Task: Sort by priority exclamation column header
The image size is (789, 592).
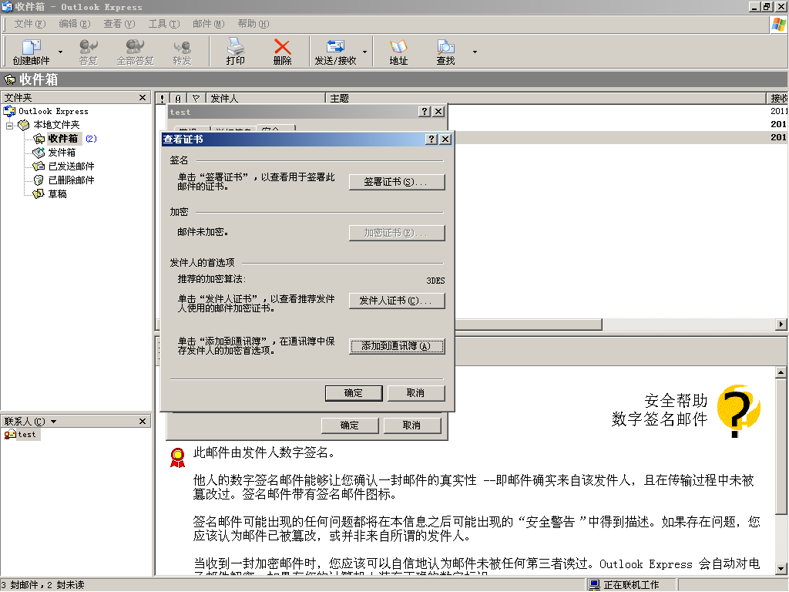Action: pos(162,99)
